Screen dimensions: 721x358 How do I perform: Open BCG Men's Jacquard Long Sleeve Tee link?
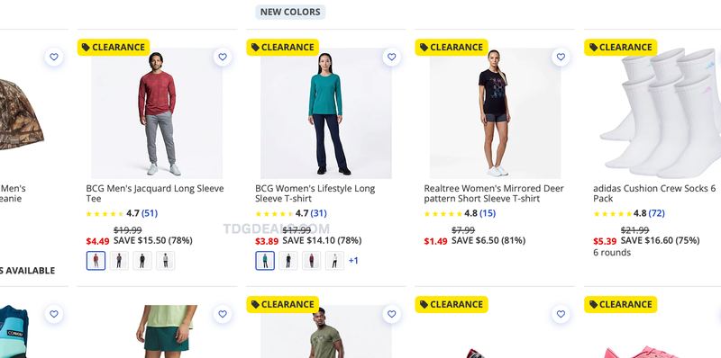155,193
